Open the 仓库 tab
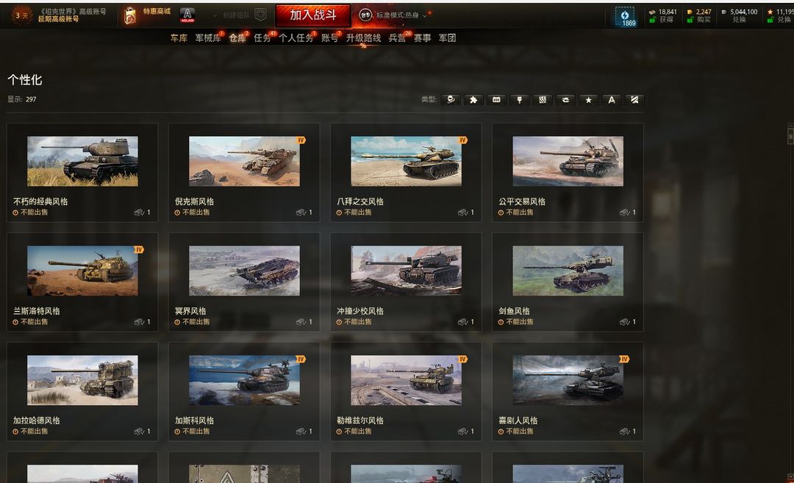The image size is (794, 483). click(x=237, y=38)
